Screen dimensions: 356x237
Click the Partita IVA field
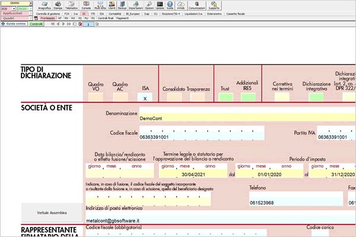[x=336, y=137]
